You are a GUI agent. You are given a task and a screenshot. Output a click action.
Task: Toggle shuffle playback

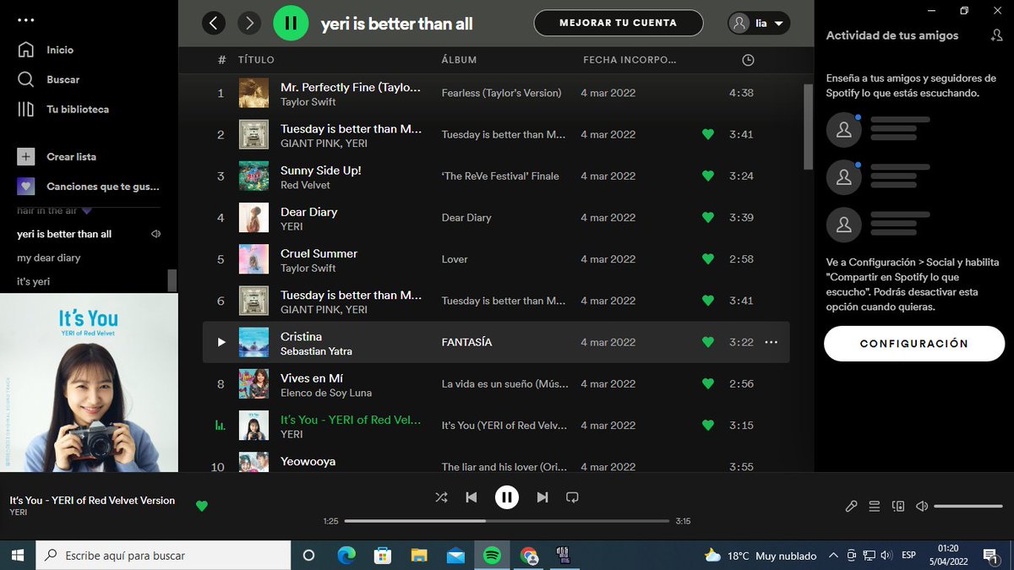[x=441, y=497]
